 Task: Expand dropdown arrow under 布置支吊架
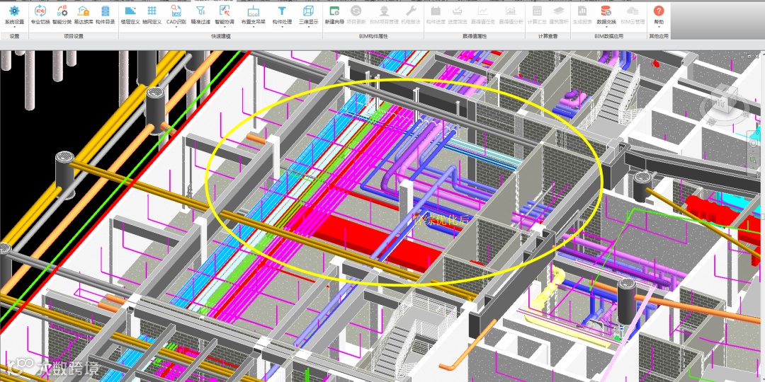[x=253, y=28]
